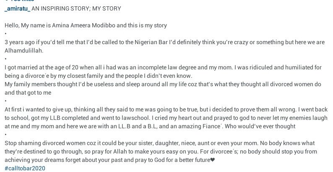This screenshot has width=333, height=172.
Task: Open the _amiratu_ profile link
Action: tap(18, 9)
